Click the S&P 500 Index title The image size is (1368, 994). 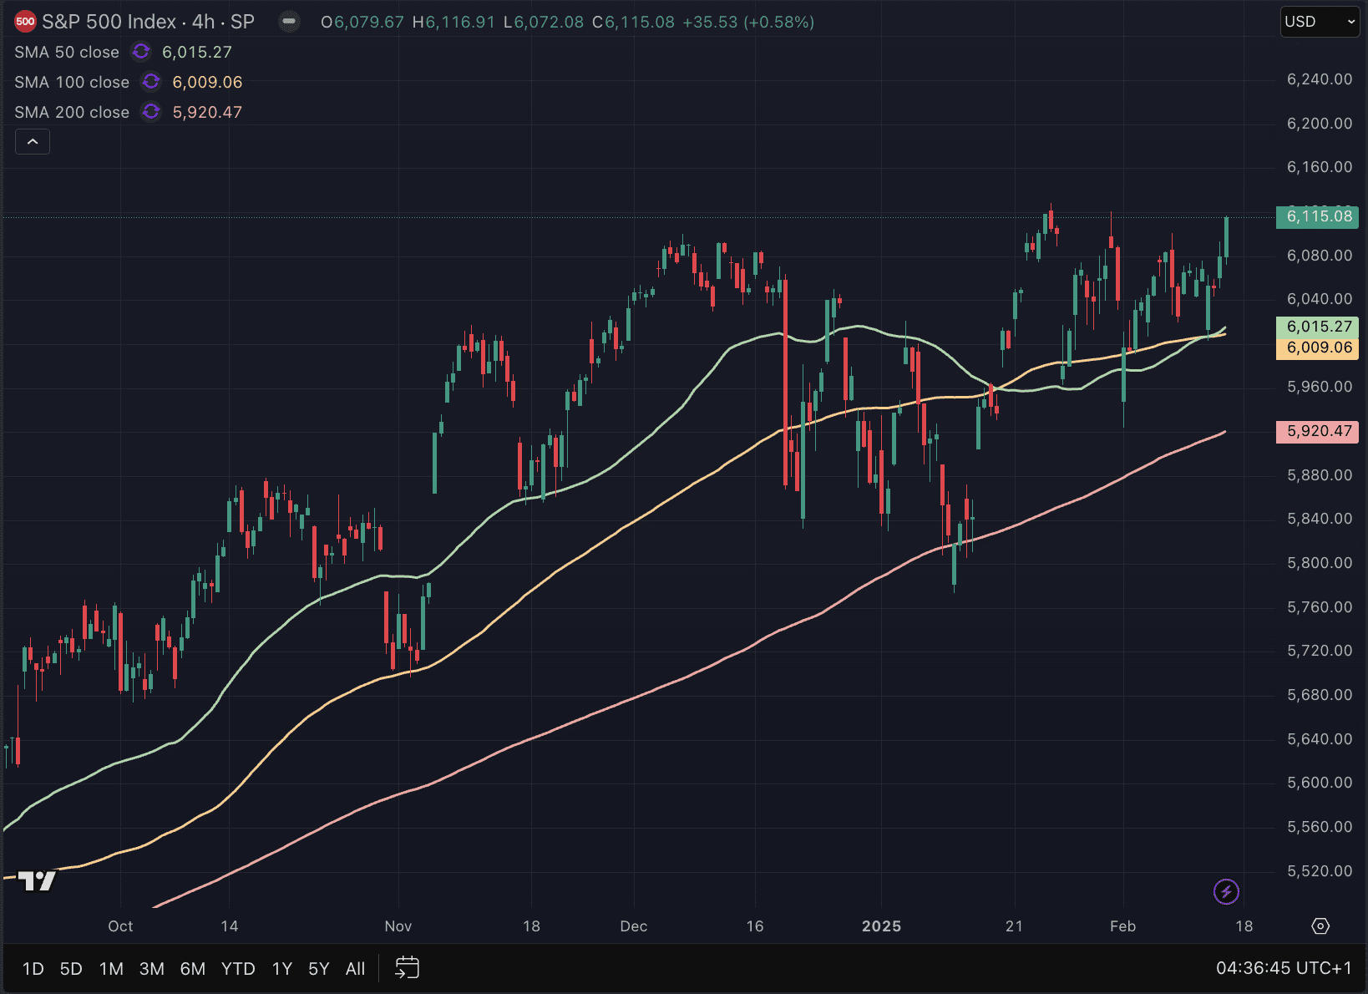pyautogui.click(x=109, y=22)
